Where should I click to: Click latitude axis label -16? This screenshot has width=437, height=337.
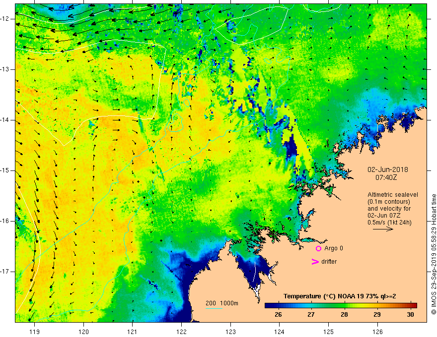click(5, 221)
